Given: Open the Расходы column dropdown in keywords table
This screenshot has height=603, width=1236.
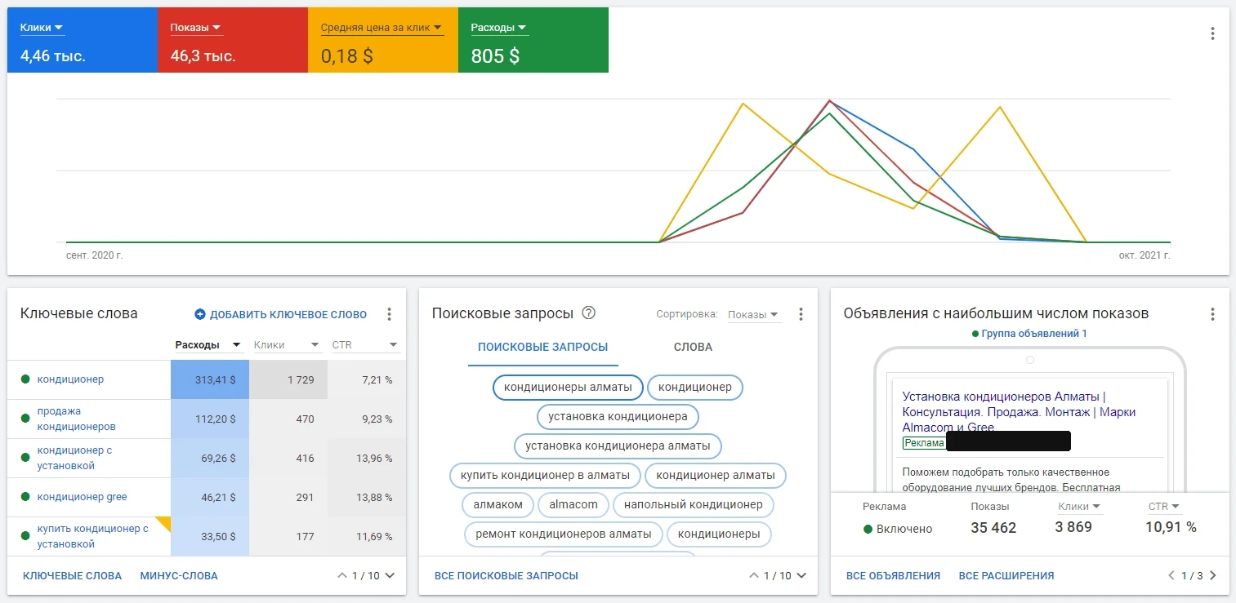Looking at the screenshot, I should [x=208, y=345].
